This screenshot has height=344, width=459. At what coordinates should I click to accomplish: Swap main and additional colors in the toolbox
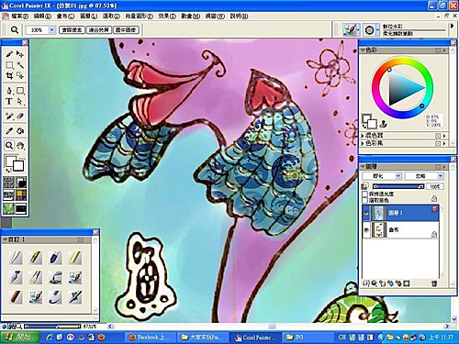click(8, 170)
